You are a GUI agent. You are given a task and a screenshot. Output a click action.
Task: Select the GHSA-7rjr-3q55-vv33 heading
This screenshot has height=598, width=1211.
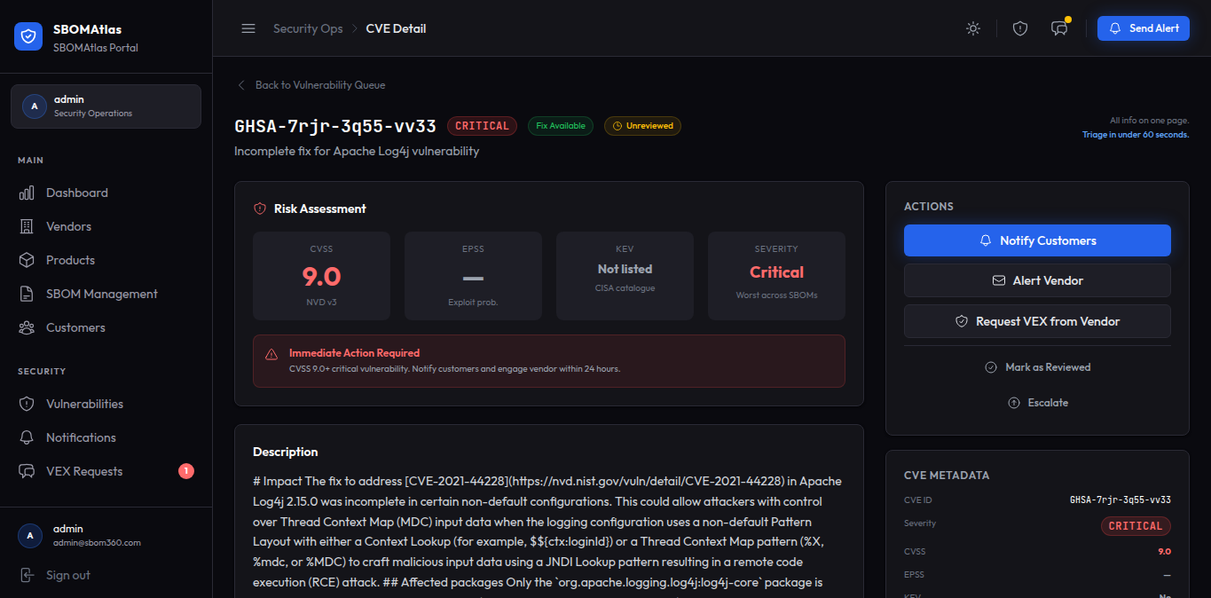point(335,126)
